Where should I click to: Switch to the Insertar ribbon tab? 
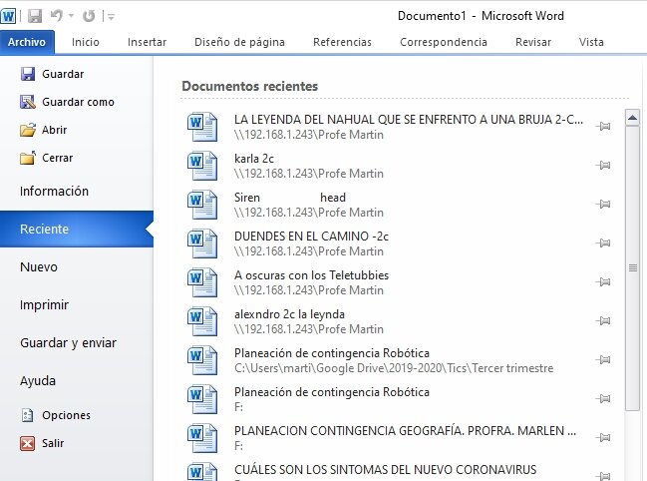click(147, 42)
